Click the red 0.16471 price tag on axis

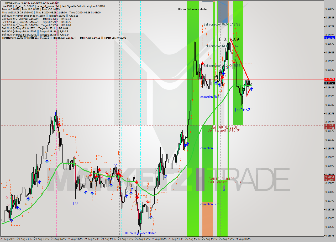(330, 79)
